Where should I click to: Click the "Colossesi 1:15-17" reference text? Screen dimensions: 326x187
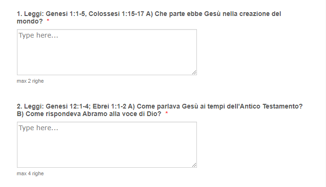coord(116,14)
